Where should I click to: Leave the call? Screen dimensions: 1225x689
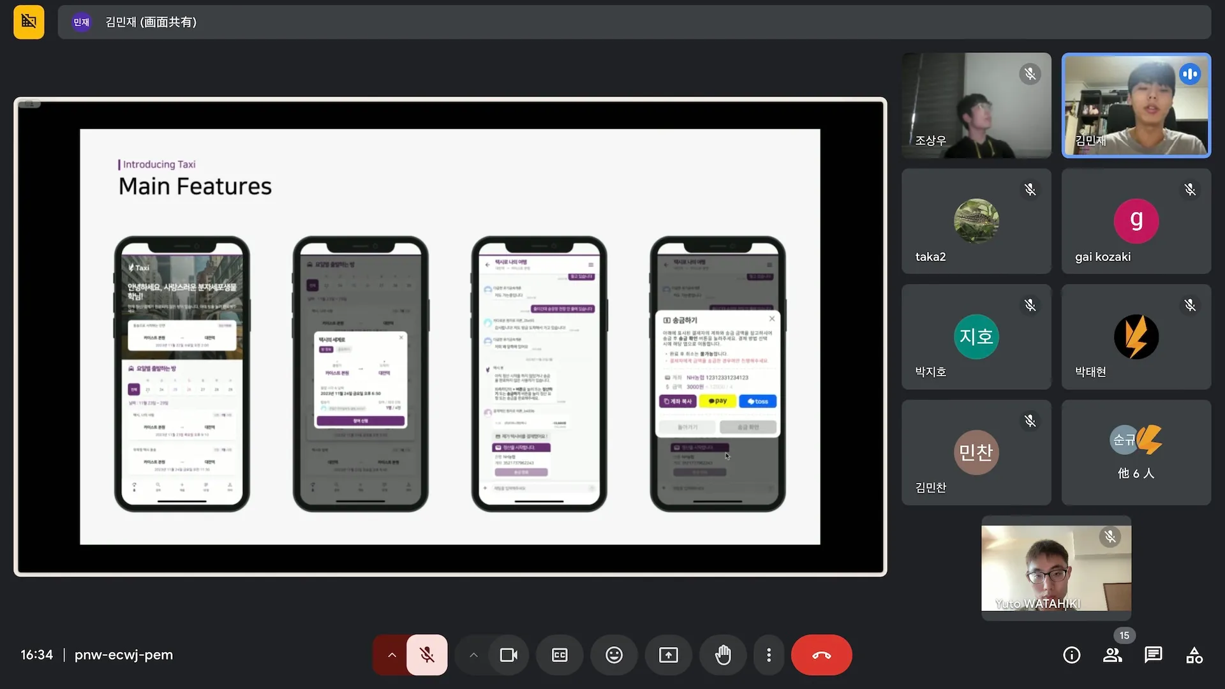point(821,655)
